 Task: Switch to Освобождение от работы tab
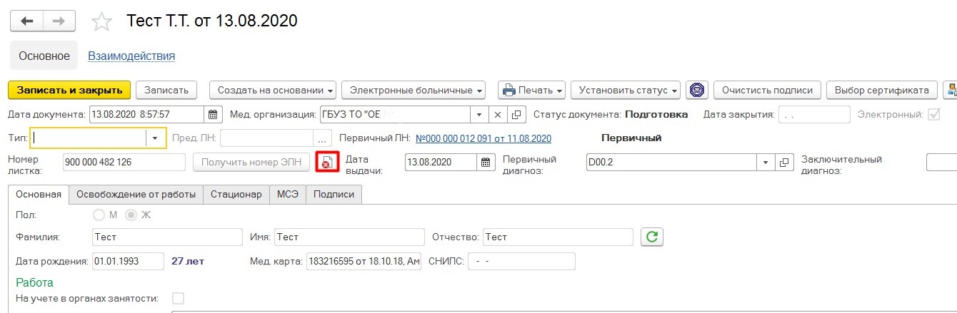pyautogui.click(x=136, y=194)
